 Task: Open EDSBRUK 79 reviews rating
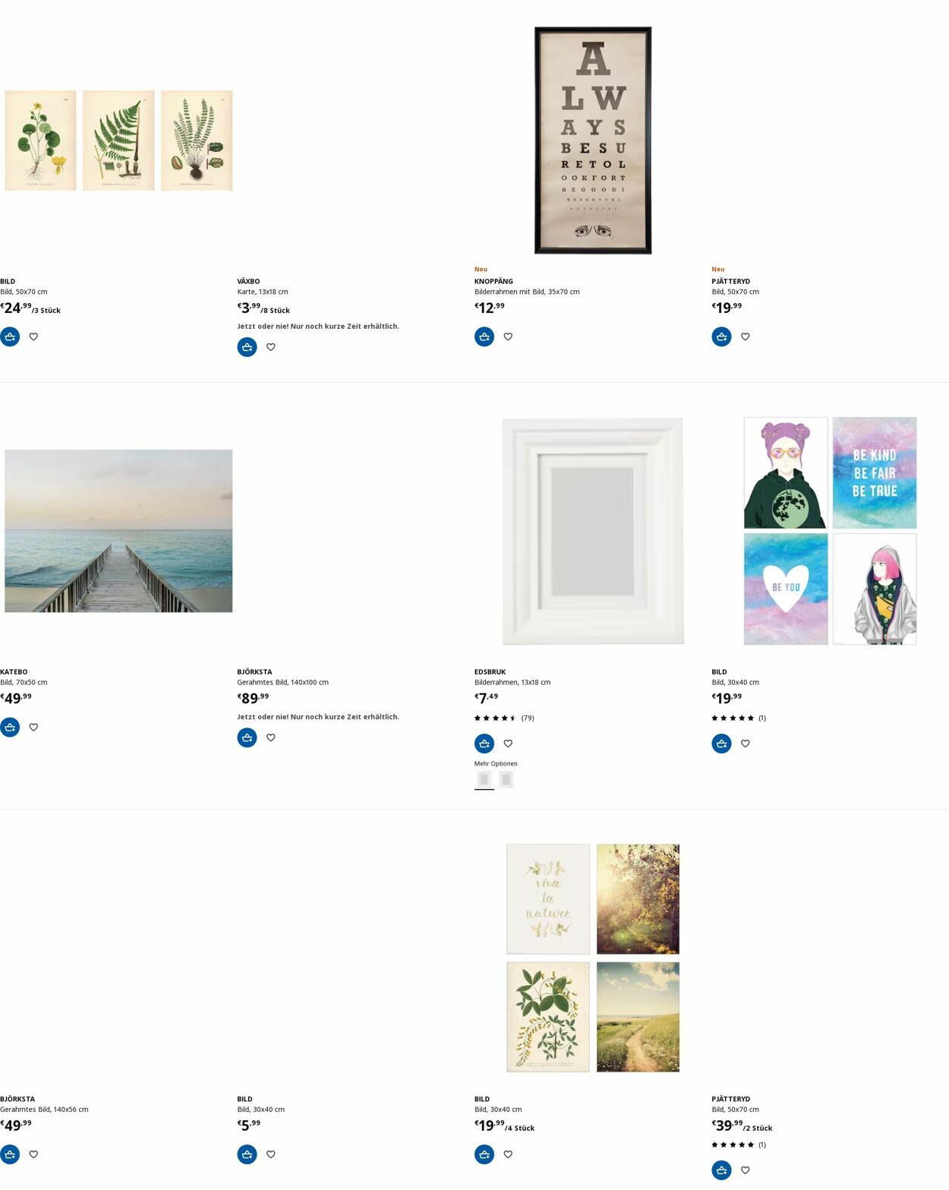[504, 718]
